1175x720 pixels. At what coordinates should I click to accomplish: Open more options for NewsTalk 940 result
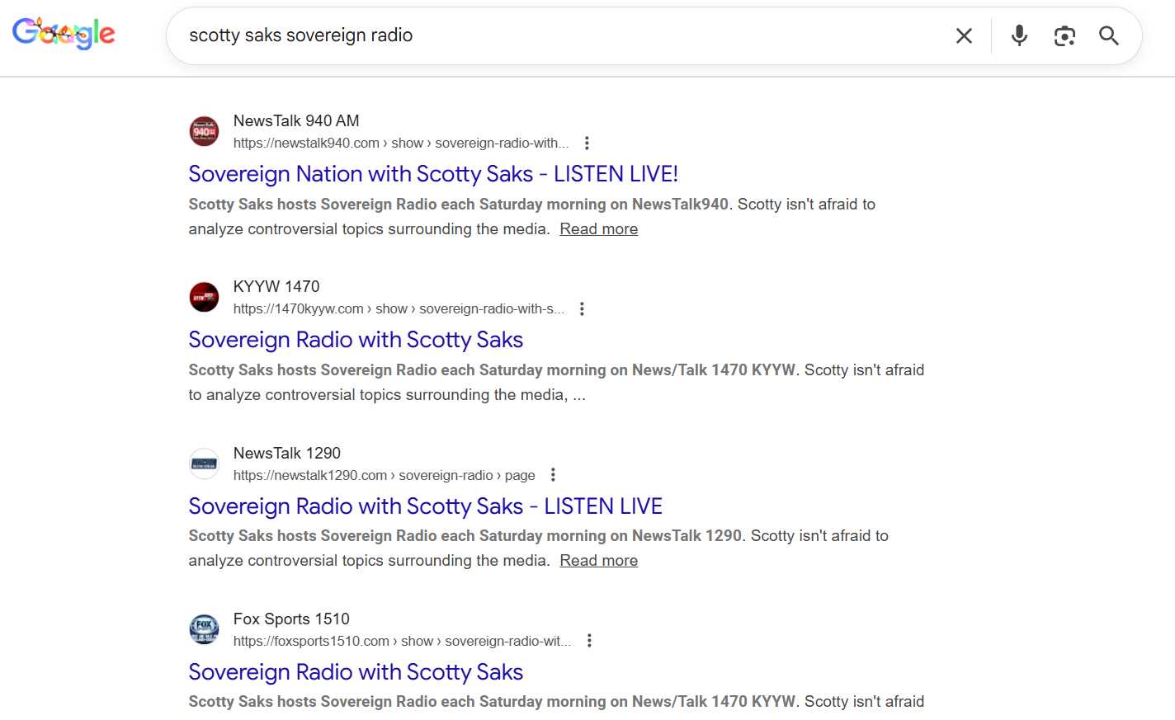pos(587,143)
